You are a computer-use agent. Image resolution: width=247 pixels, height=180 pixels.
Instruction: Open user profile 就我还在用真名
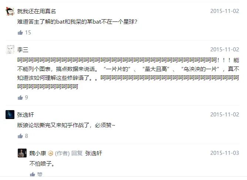pyautogui.click(x=36, y=11)
